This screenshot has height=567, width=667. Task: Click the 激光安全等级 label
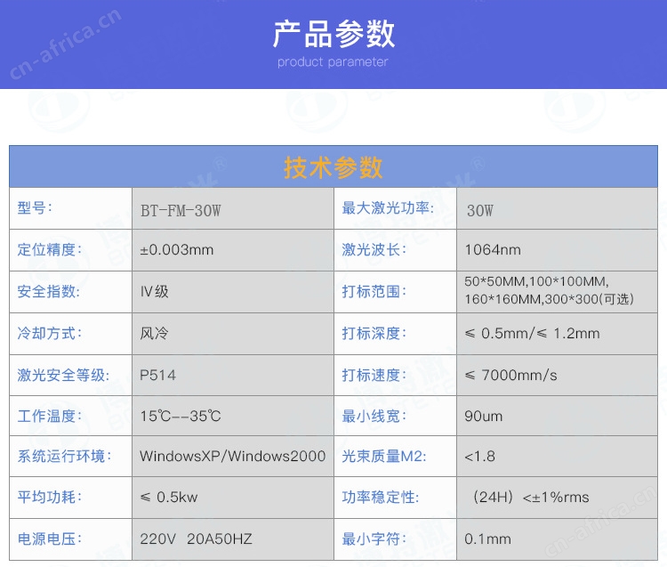coord(63,375)
